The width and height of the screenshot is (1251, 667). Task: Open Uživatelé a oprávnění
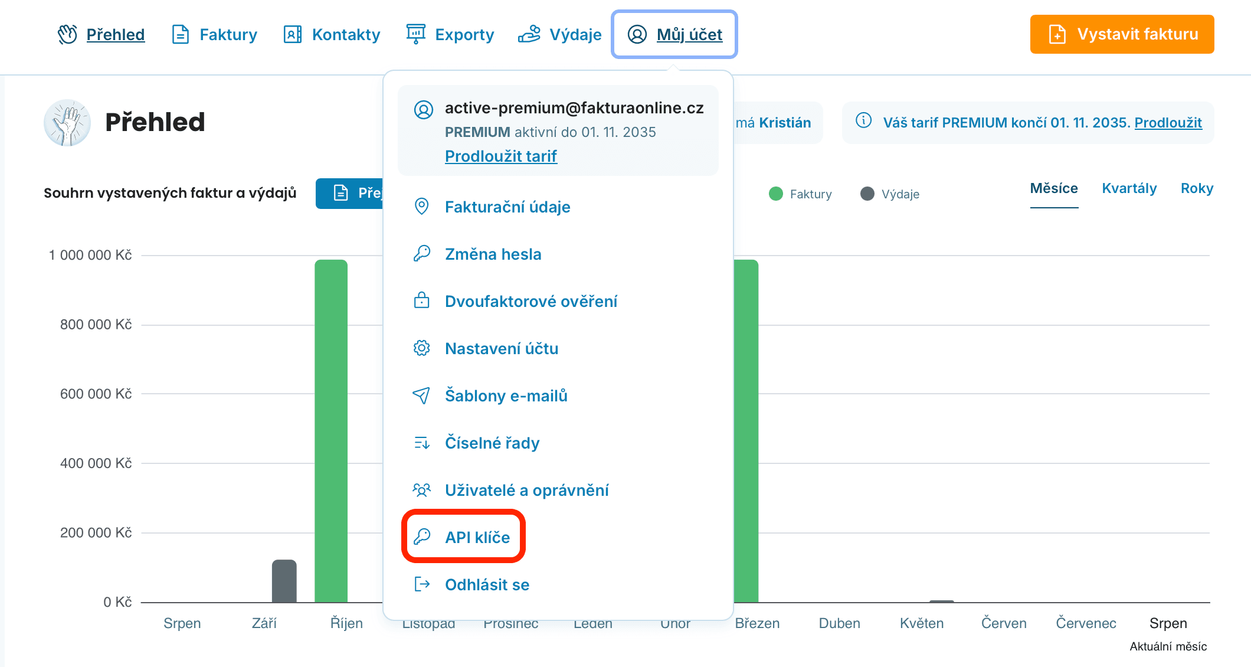527,490
